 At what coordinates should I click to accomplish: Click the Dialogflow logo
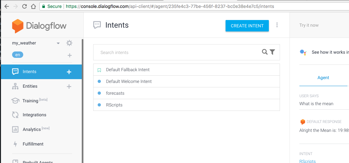click(x=39, y=26)
